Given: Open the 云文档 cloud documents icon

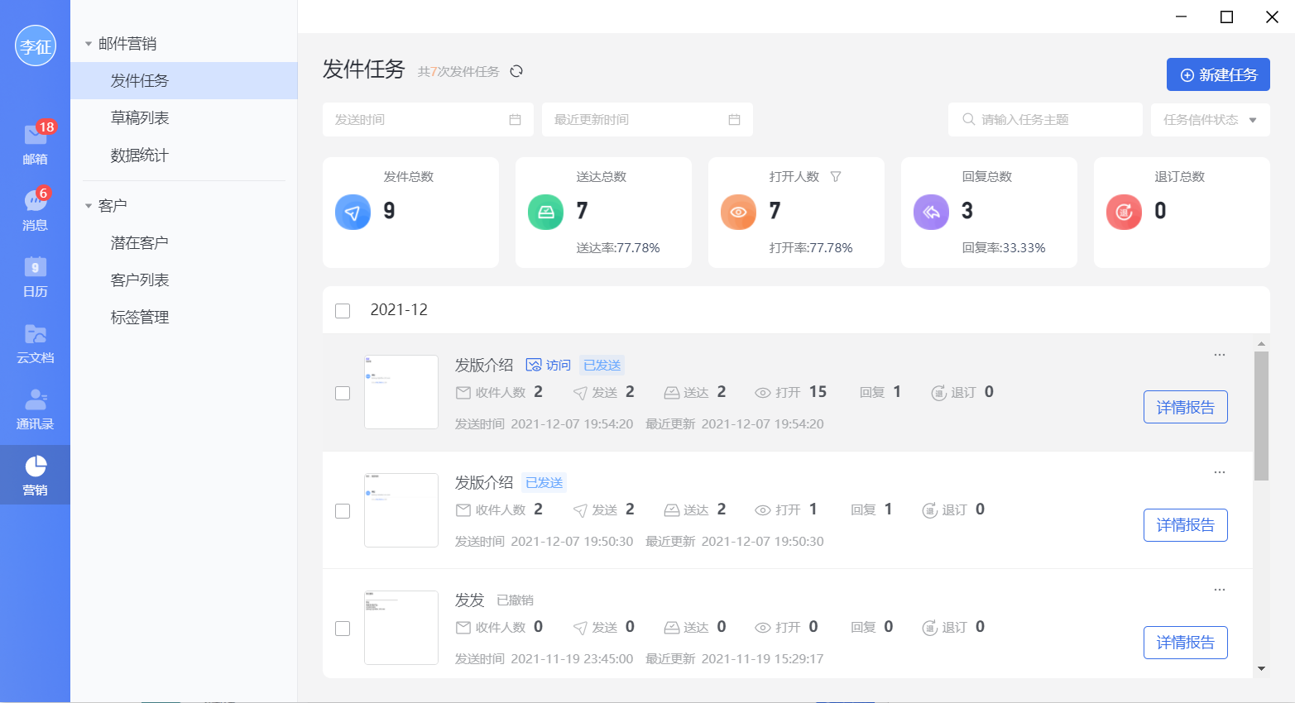Looking at the screenshot, I should click(x=35, y=341).
